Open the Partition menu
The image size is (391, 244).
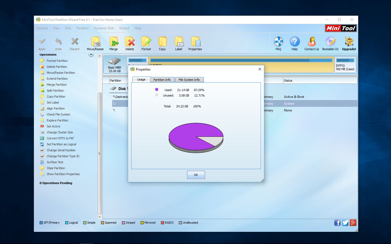[83, 28]
